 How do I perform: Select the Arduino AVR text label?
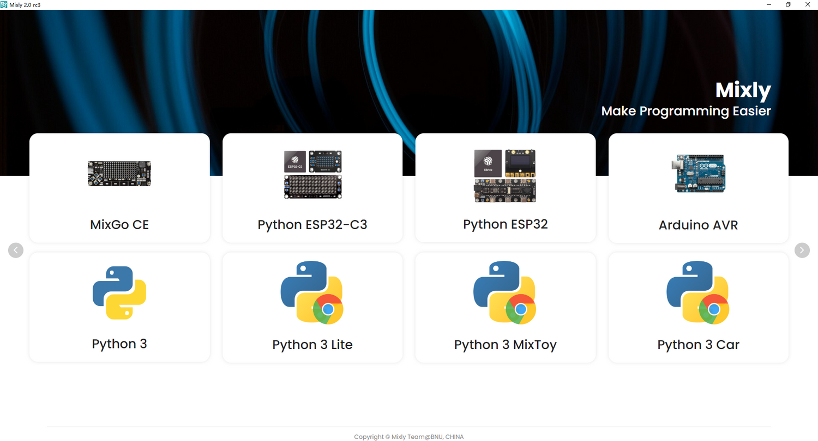coord(698,225)
